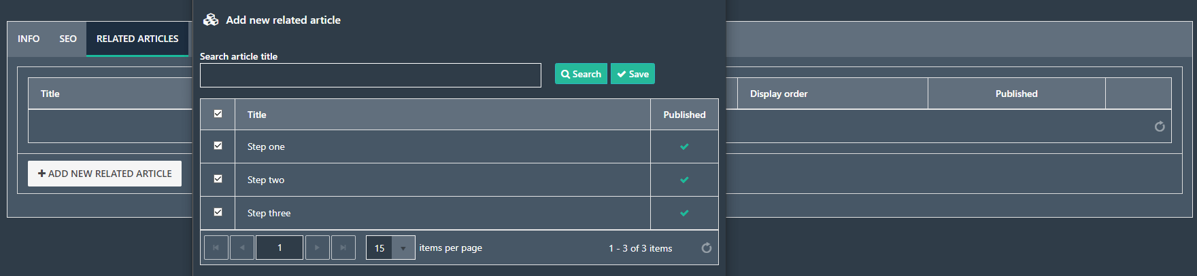Image resolution: width=1197 pixels, height=276 pixels.
Task: Click the Search button
Action: click(581, 74)
